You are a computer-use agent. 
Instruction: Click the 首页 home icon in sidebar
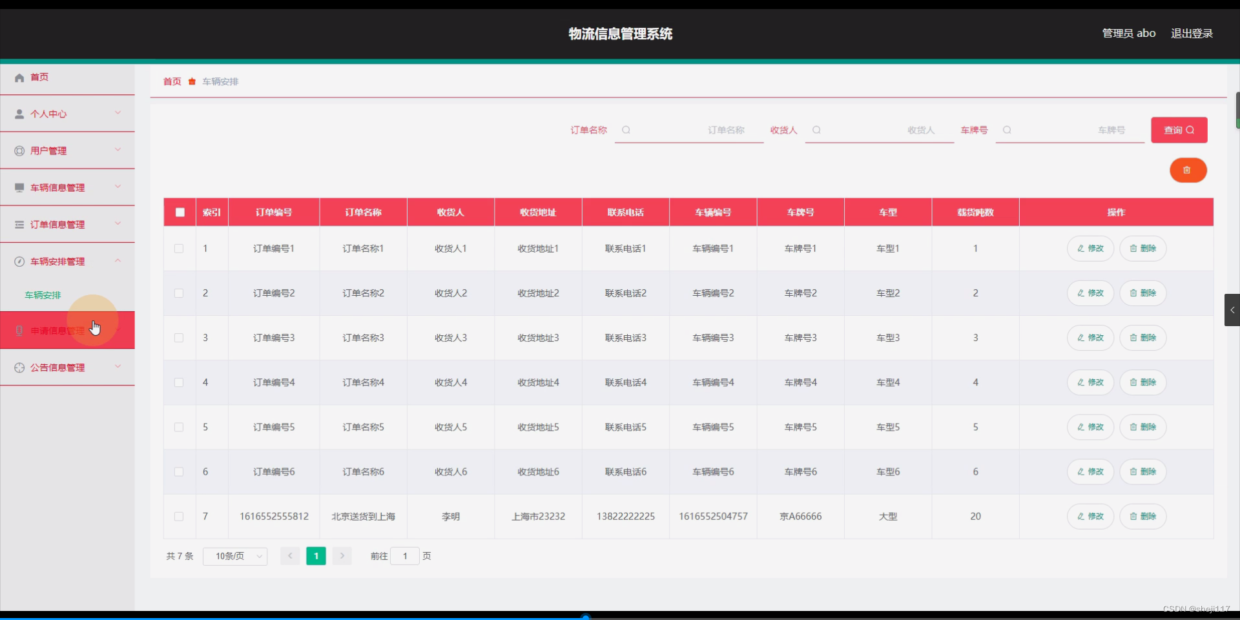19,77
